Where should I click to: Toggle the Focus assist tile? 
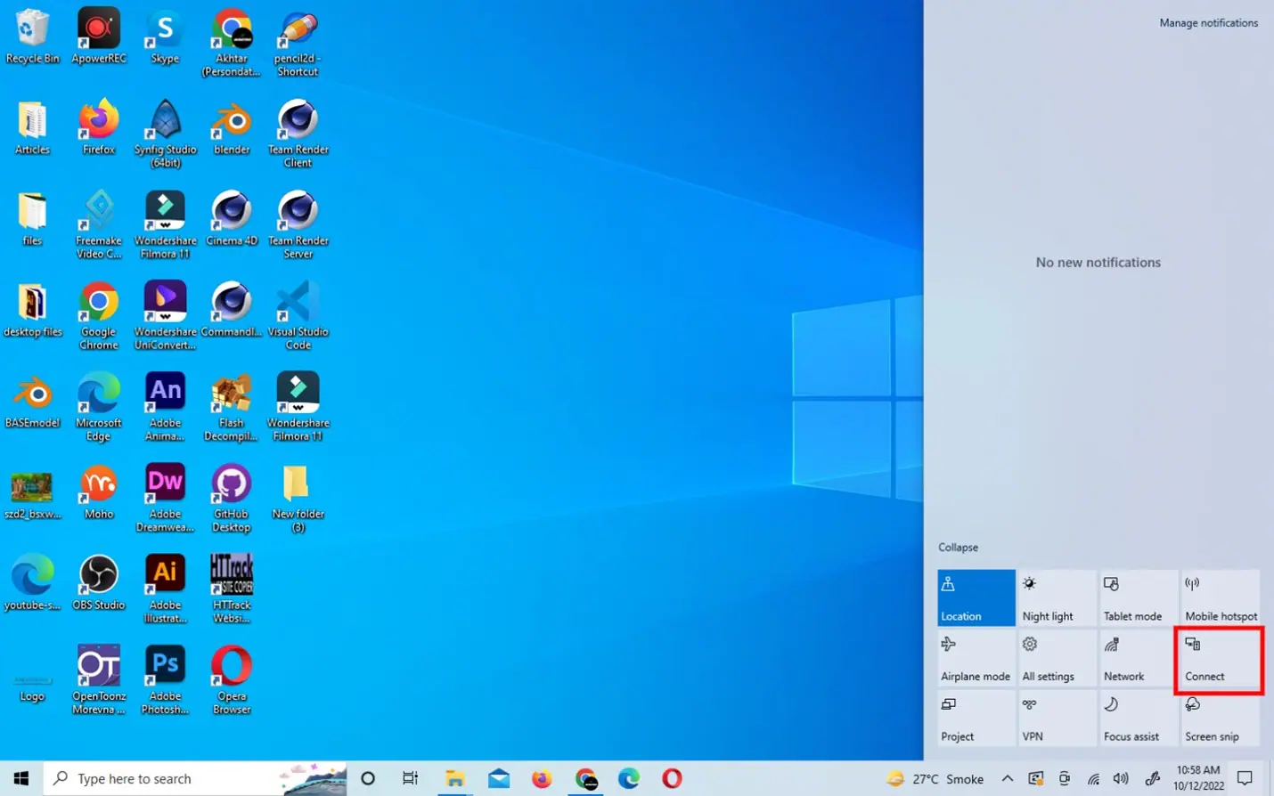click(x=1139, y=719)
